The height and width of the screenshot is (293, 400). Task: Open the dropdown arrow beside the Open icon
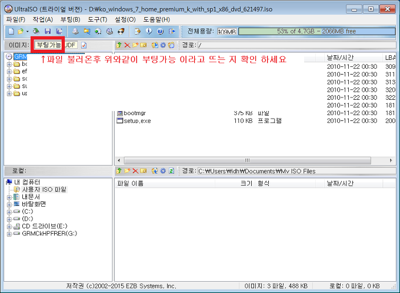(x=27, y=32)
